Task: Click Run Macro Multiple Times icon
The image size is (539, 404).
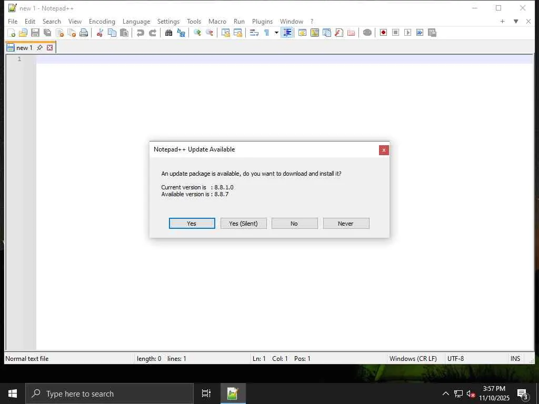Action: point(420,33)
